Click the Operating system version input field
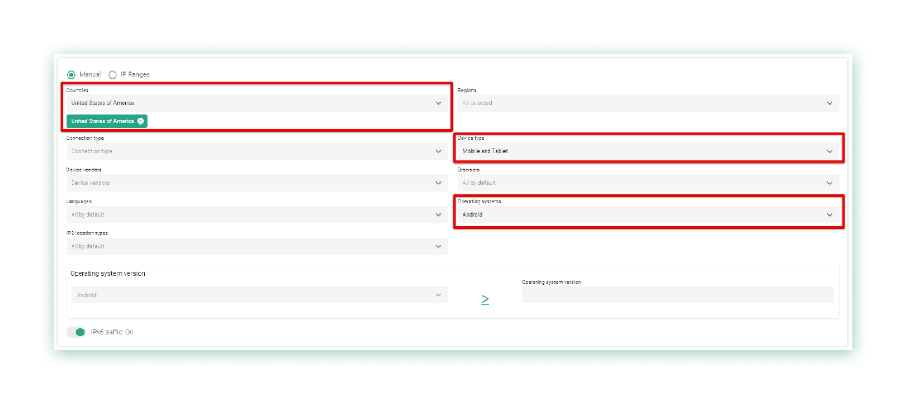The image size is (906, 404). 677,295
